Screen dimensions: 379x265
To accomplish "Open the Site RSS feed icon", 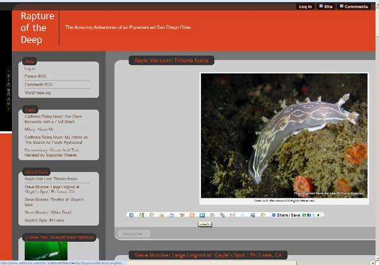I will pyautogui.click(x=320, y=6).
